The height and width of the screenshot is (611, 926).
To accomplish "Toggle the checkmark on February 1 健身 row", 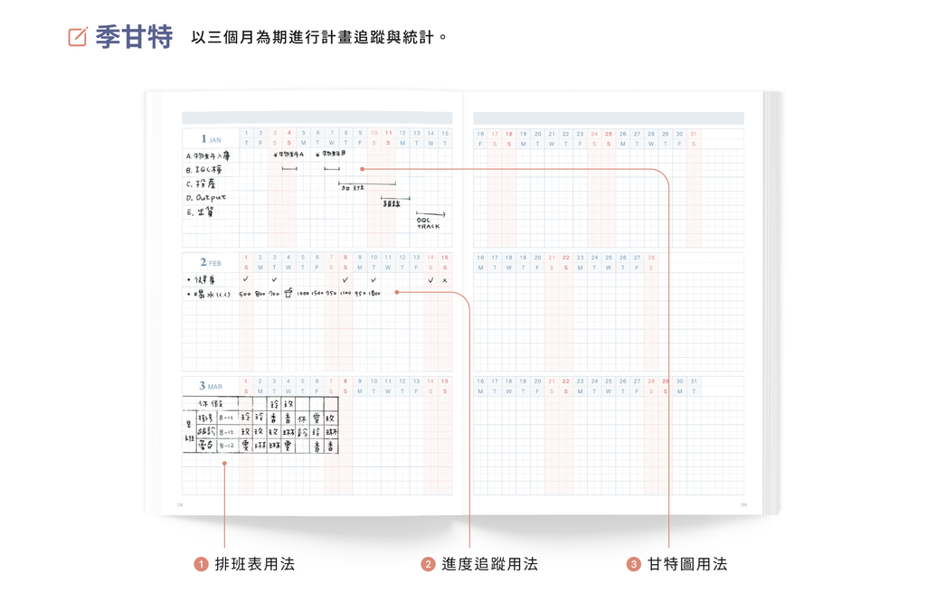I will coord(244,279).
